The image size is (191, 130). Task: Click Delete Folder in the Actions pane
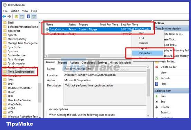click(169, 67)
